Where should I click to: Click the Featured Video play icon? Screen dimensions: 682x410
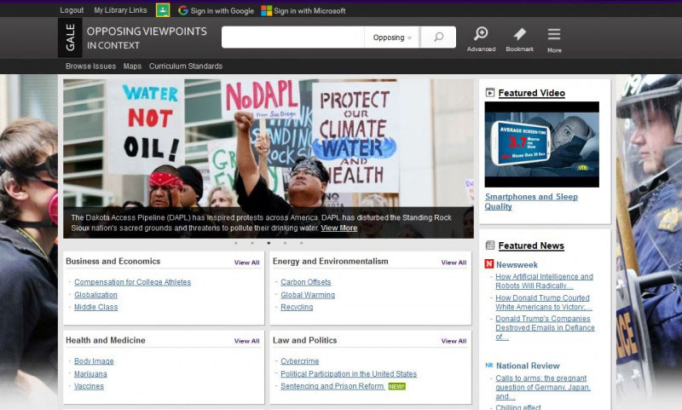click(489, 92)
